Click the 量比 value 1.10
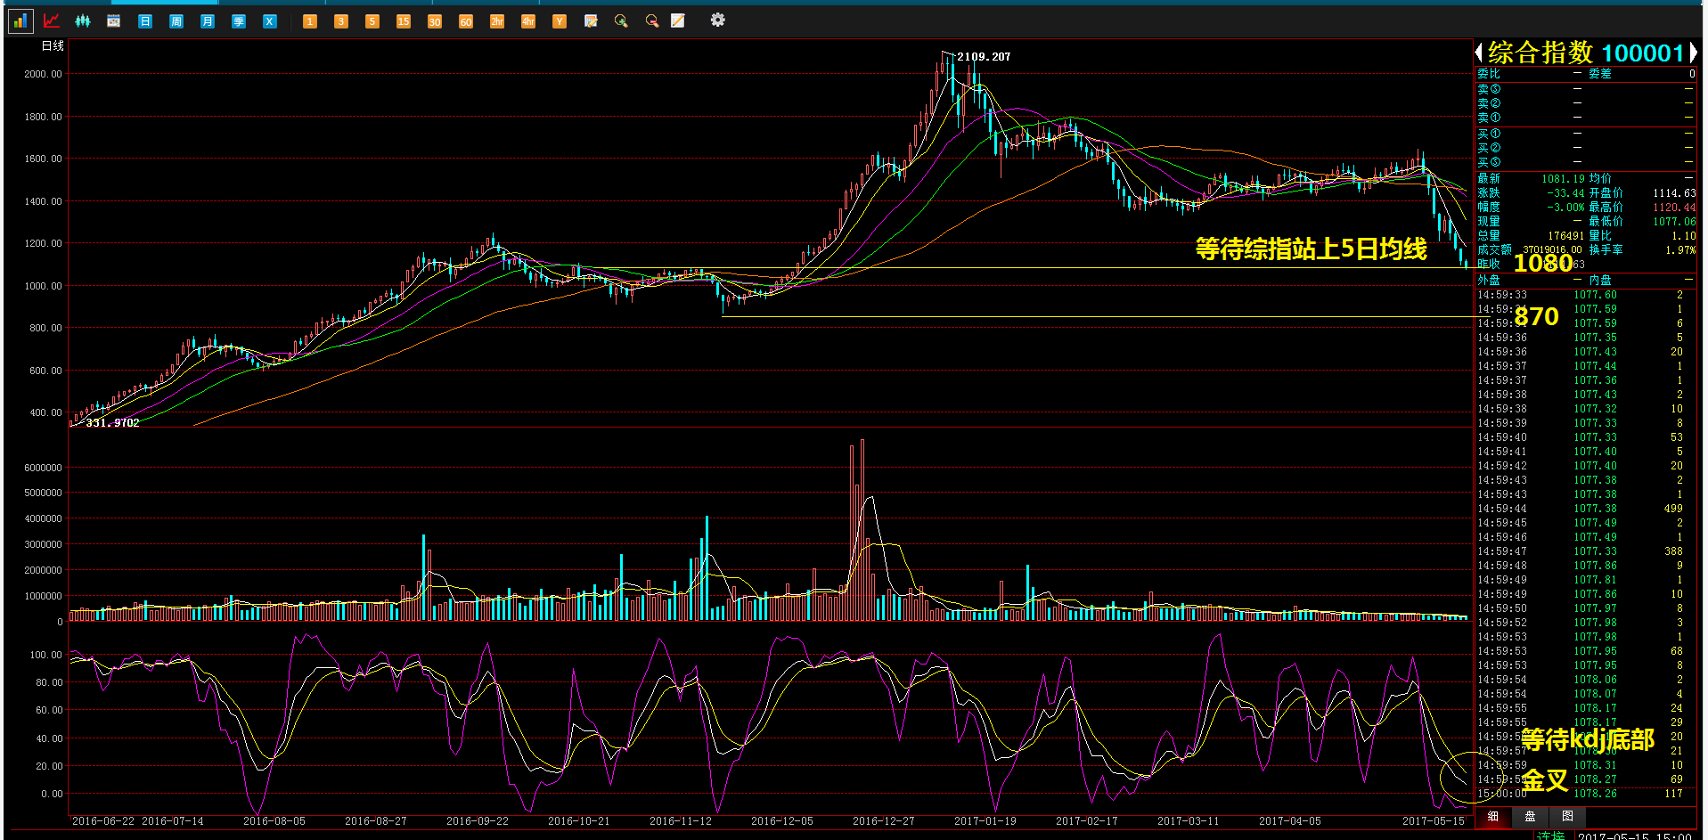Screen dimensions: 1708x840 pyautogui.click(x=1684, y=236)
